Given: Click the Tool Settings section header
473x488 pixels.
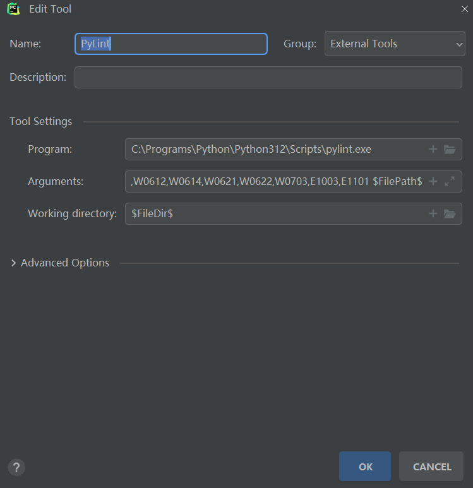Looking at the screenshot, I should click(x=41, y=122).
